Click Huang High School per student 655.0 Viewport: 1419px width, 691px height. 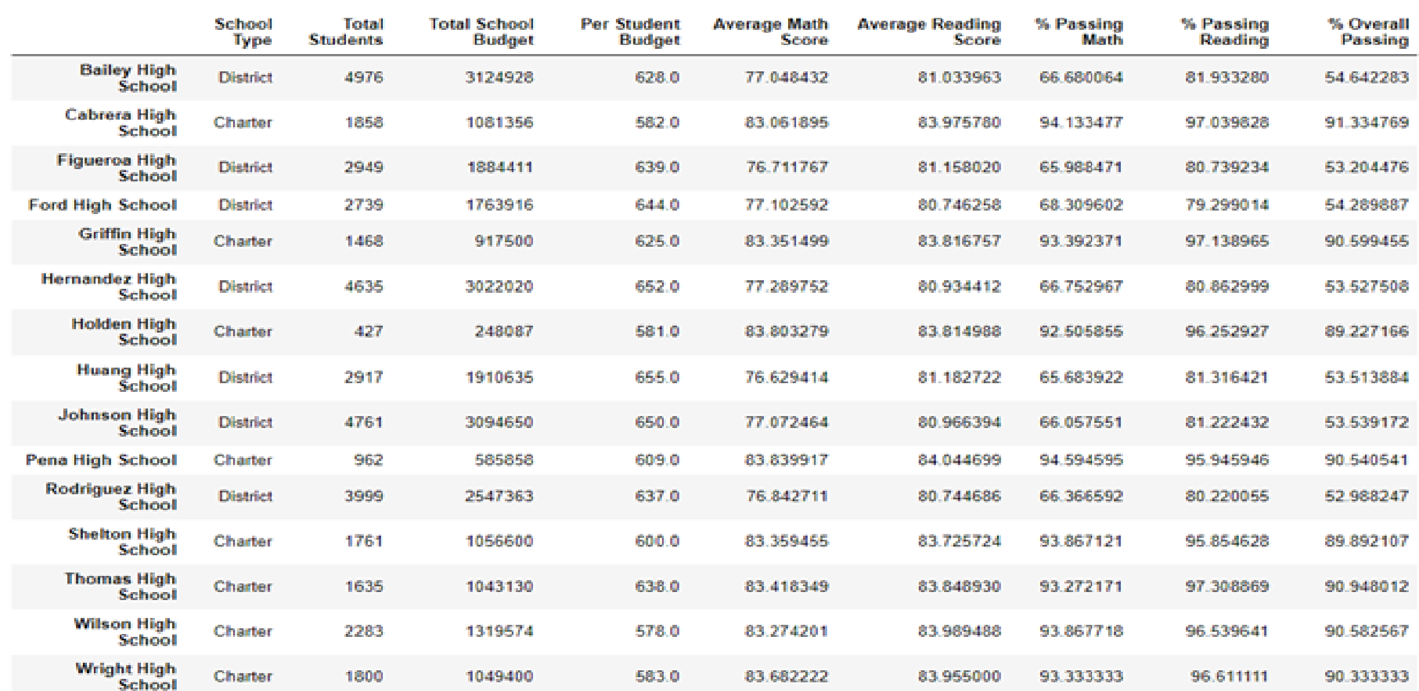pyautogui.click(x=657, y=377)
